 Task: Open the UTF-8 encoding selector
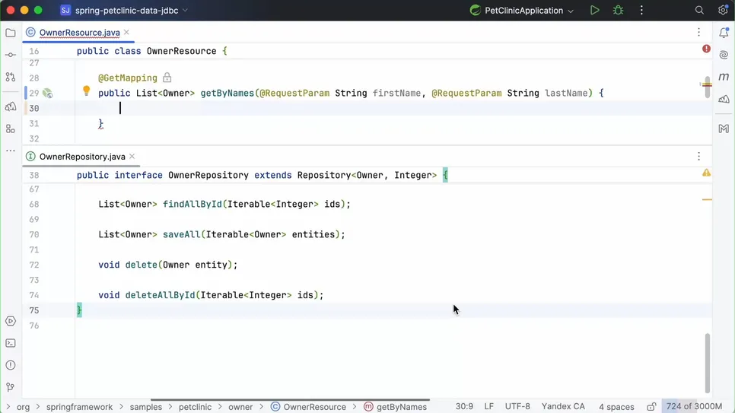[x=517, y=406]
